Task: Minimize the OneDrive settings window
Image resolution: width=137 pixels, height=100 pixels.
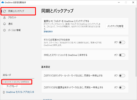Action: tap(119, 2)
